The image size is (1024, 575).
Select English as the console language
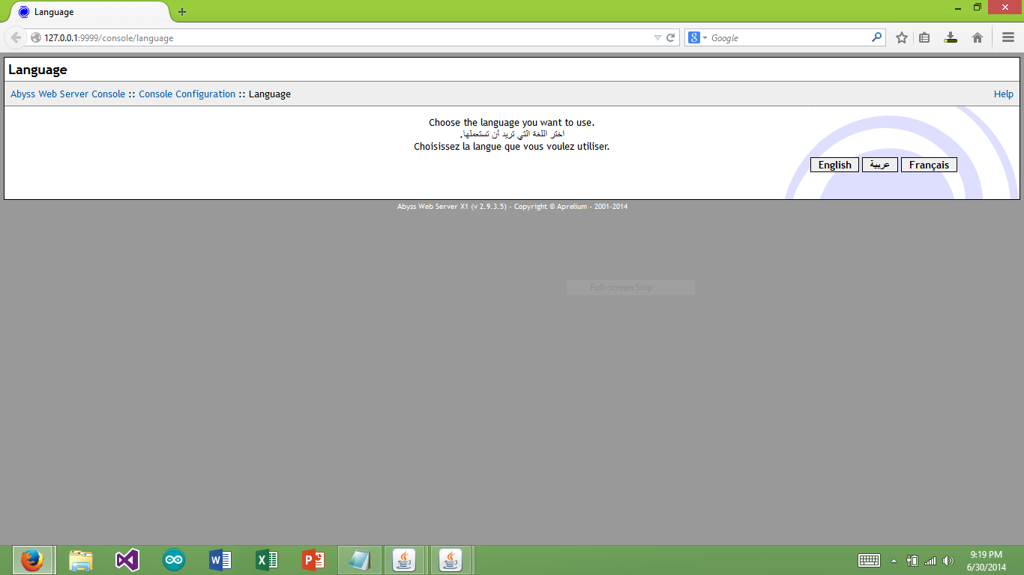[x=834, y=164]
